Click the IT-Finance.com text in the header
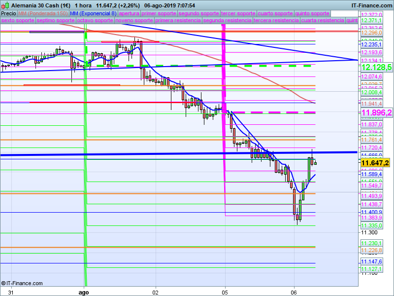 coord(371,5)
